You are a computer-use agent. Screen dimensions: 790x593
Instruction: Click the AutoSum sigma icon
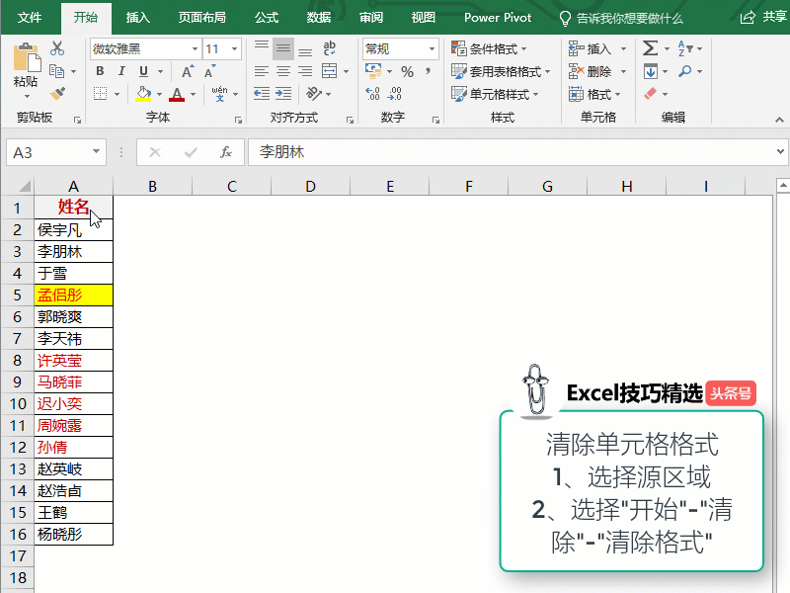tap(650, 48)
